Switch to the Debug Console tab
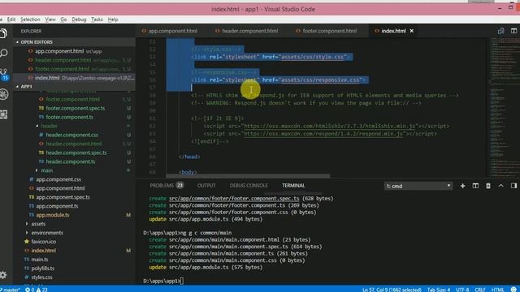Image resolution: width=520 pixels, height=292 pixels. click(249, 186)
